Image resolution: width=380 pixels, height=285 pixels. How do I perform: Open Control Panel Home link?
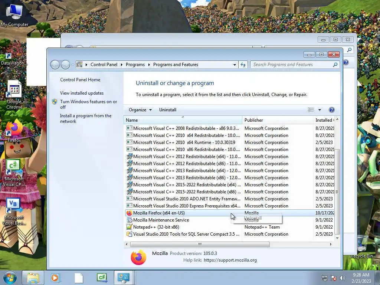(x=80, y=80)
